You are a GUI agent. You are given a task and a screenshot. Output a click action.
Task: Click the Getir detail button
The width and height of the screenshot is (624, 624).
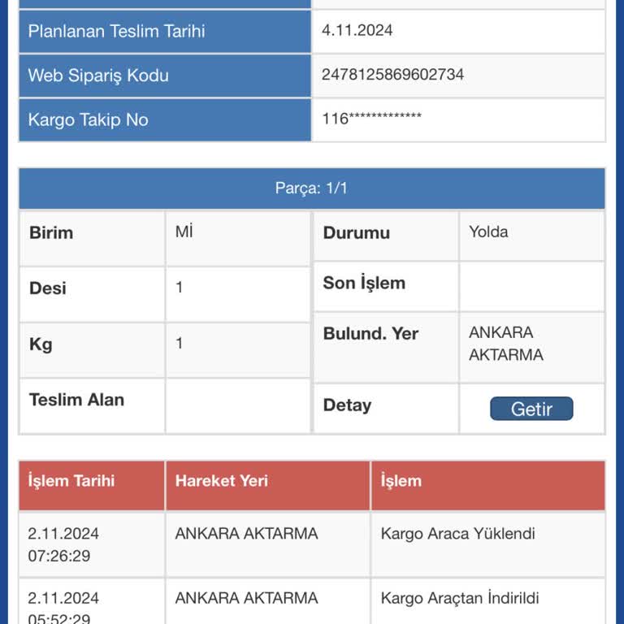click(531, 409)
